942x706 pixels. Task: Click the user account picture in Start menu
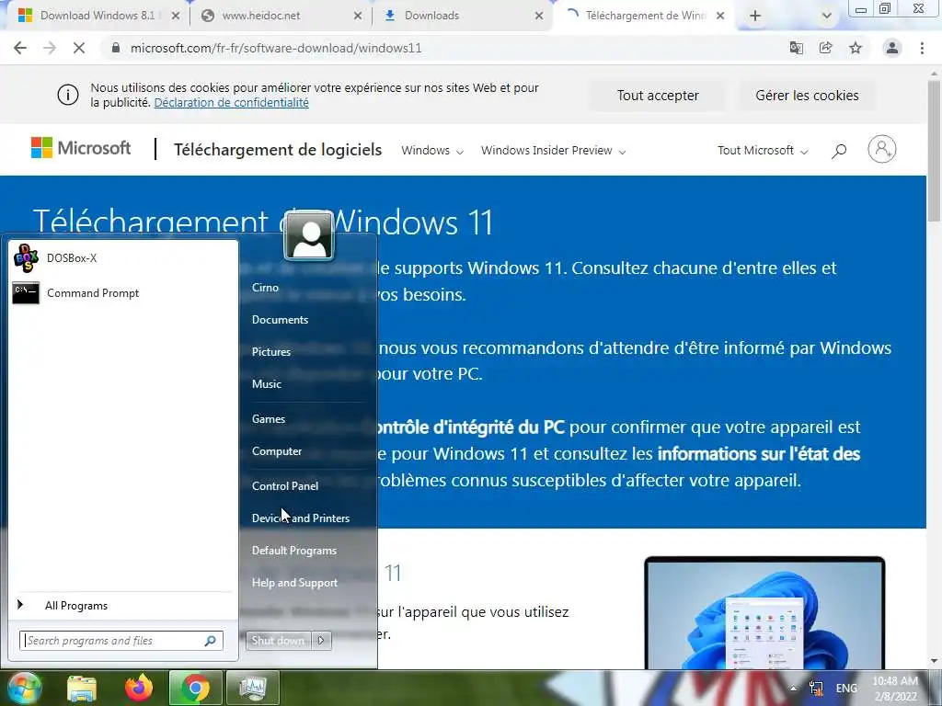click(x=309, y=236)
